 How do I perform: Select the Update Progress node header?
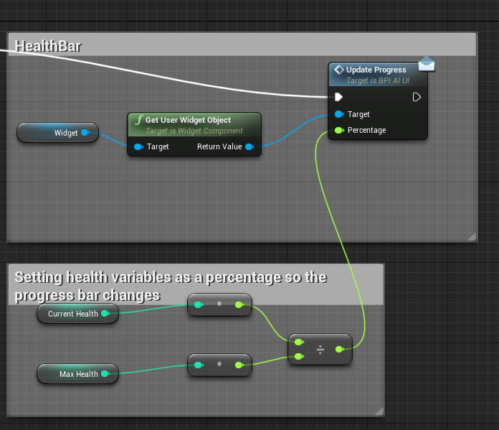pyautogui.click(x=376, y=70)
